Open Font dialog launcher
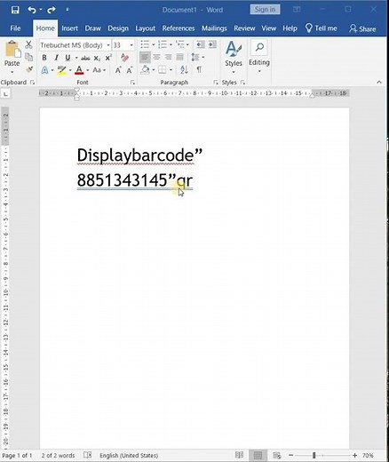Image resolution: width=389 pixels, height=462 pixels. 132,83
